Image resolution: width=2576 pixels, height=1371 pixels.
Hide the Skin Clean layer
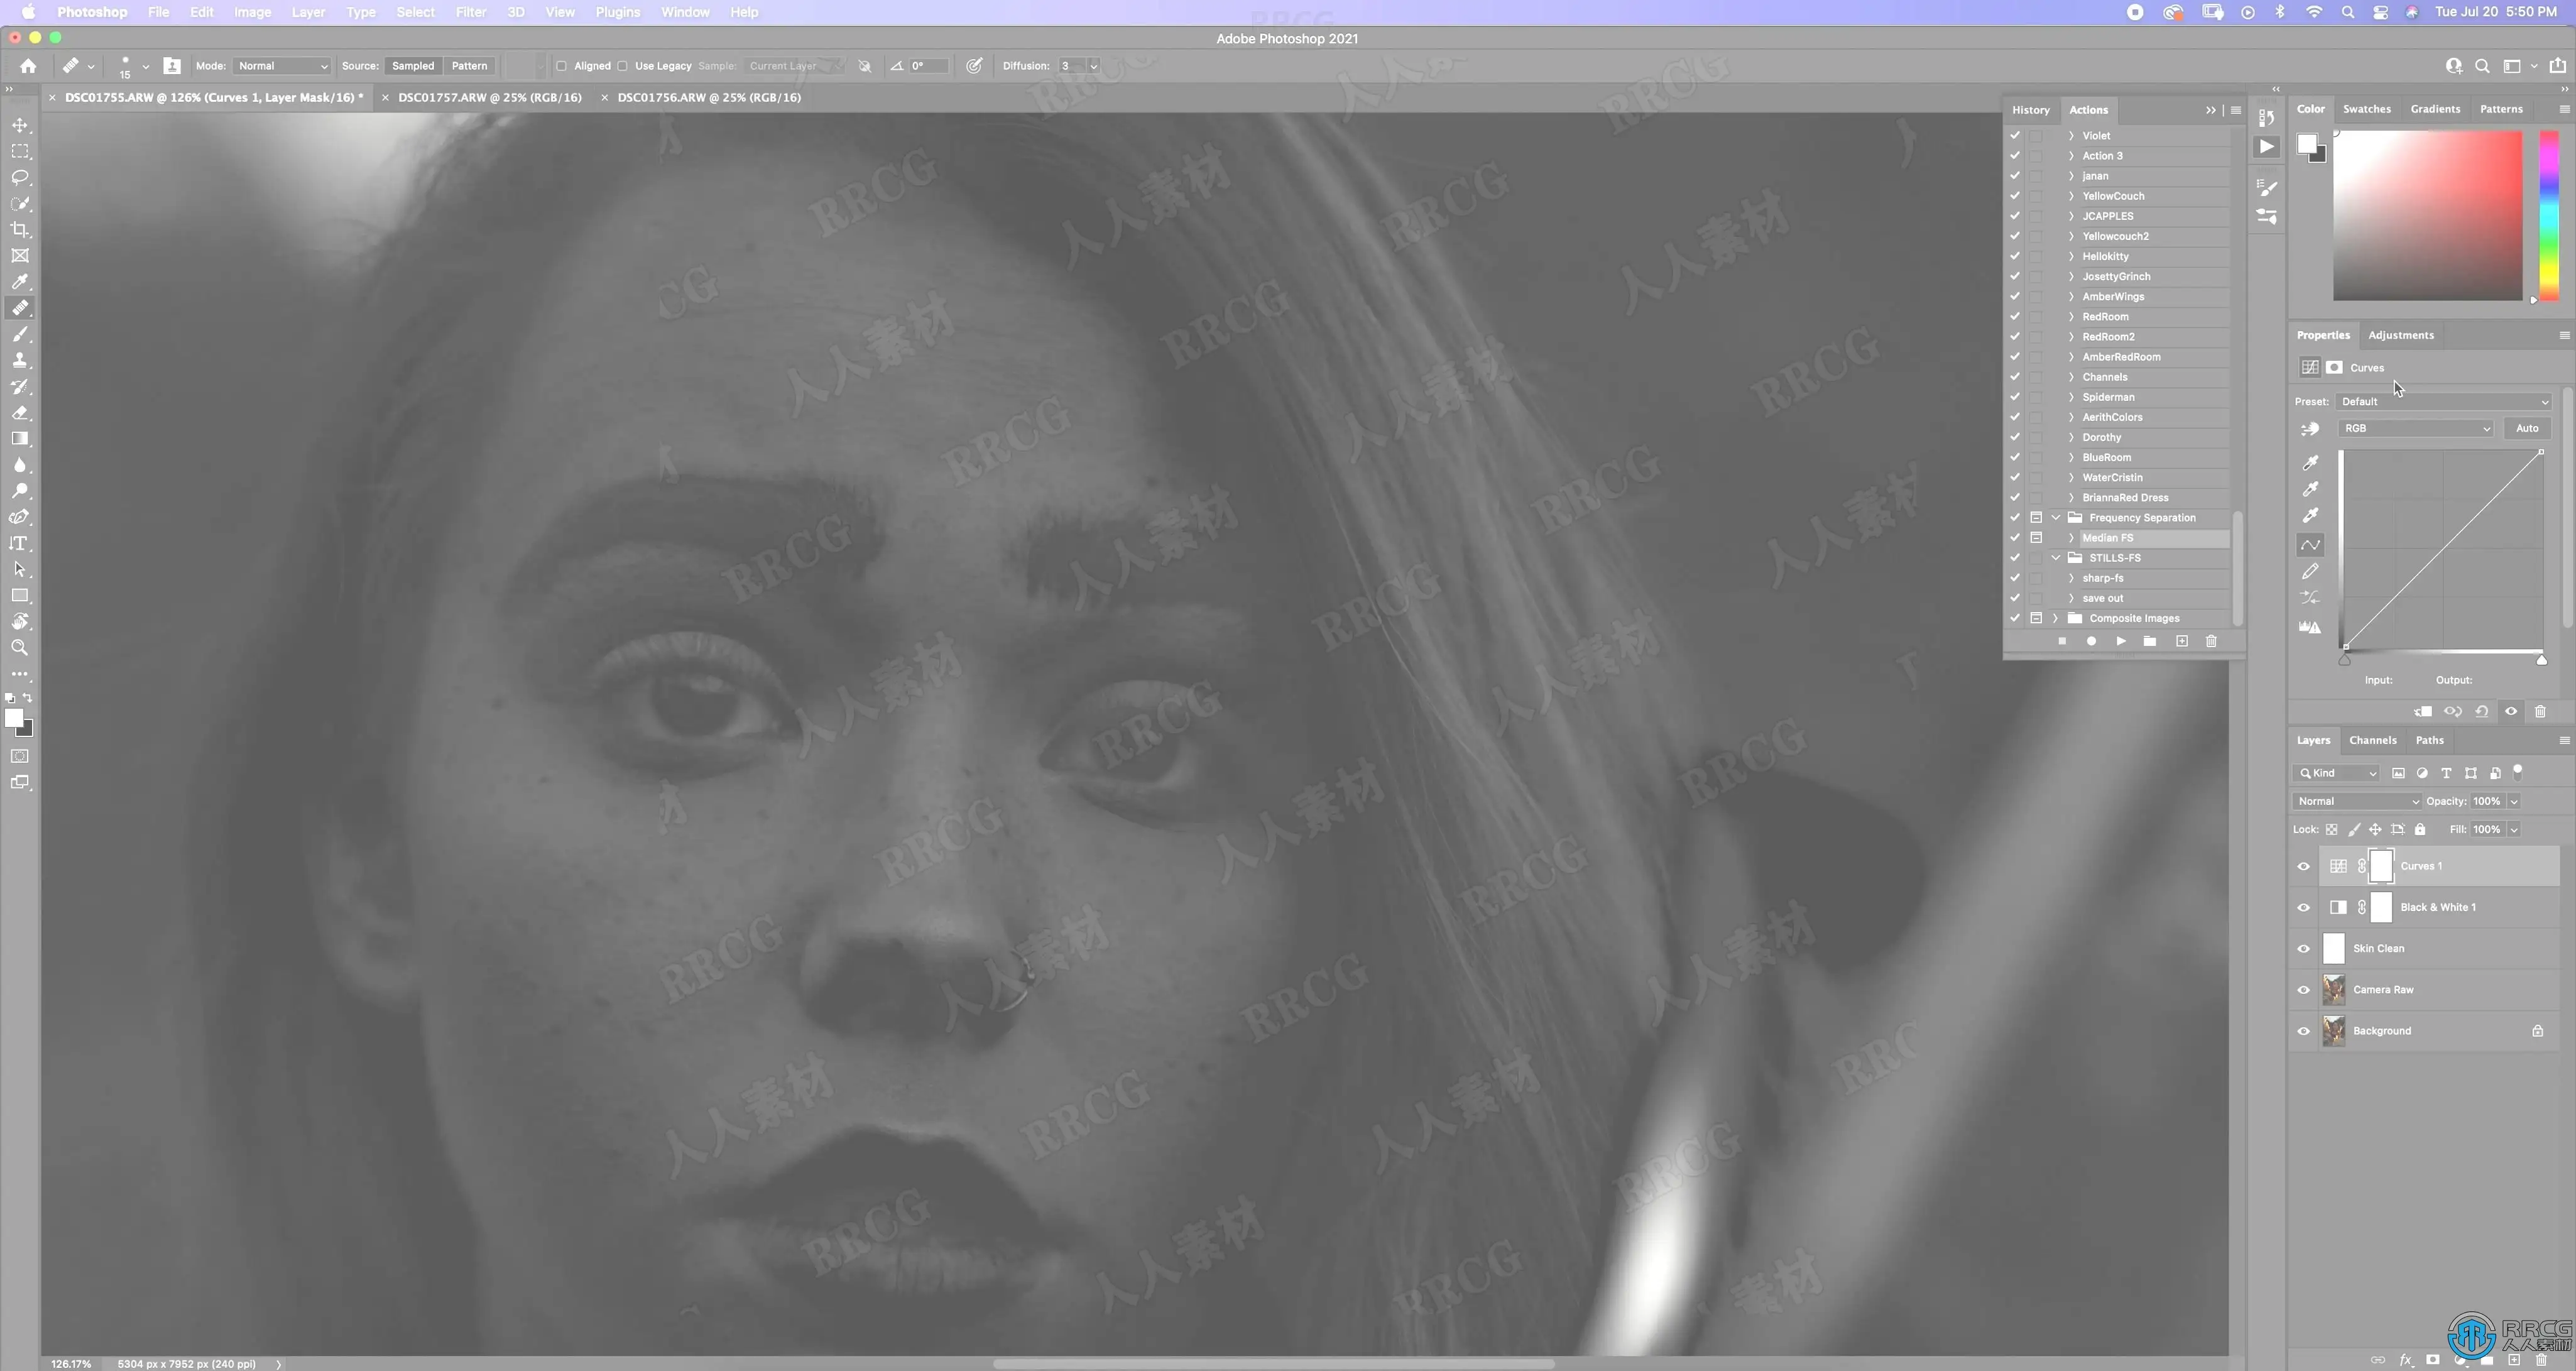2304,949
